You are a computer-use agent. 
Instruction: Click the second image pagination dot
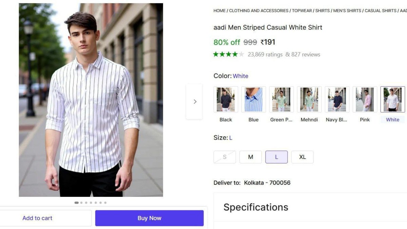pyautogui.click(x=81, y=202)
